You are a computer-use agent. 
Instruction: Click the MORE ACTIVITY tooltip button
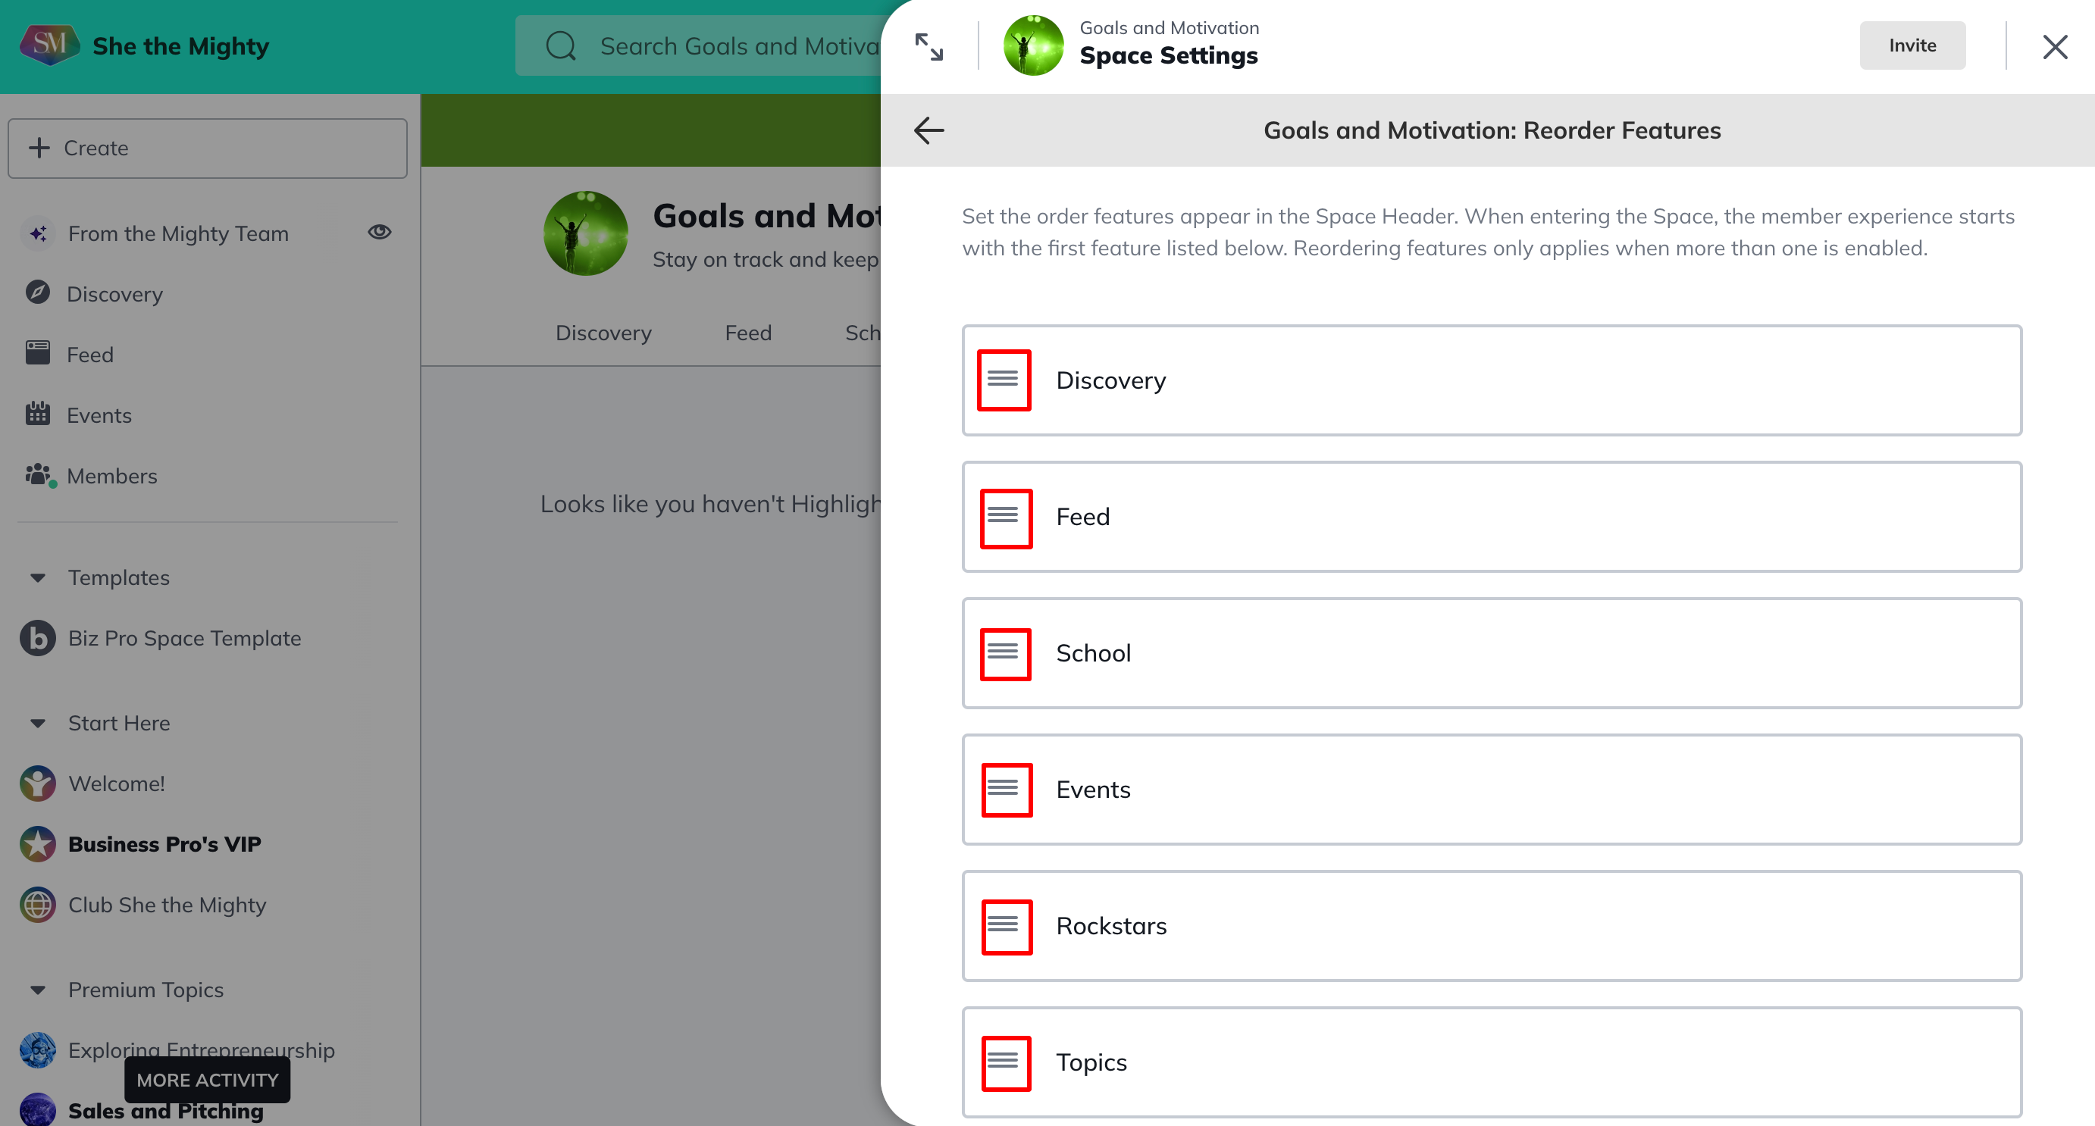pos(208,1080)
